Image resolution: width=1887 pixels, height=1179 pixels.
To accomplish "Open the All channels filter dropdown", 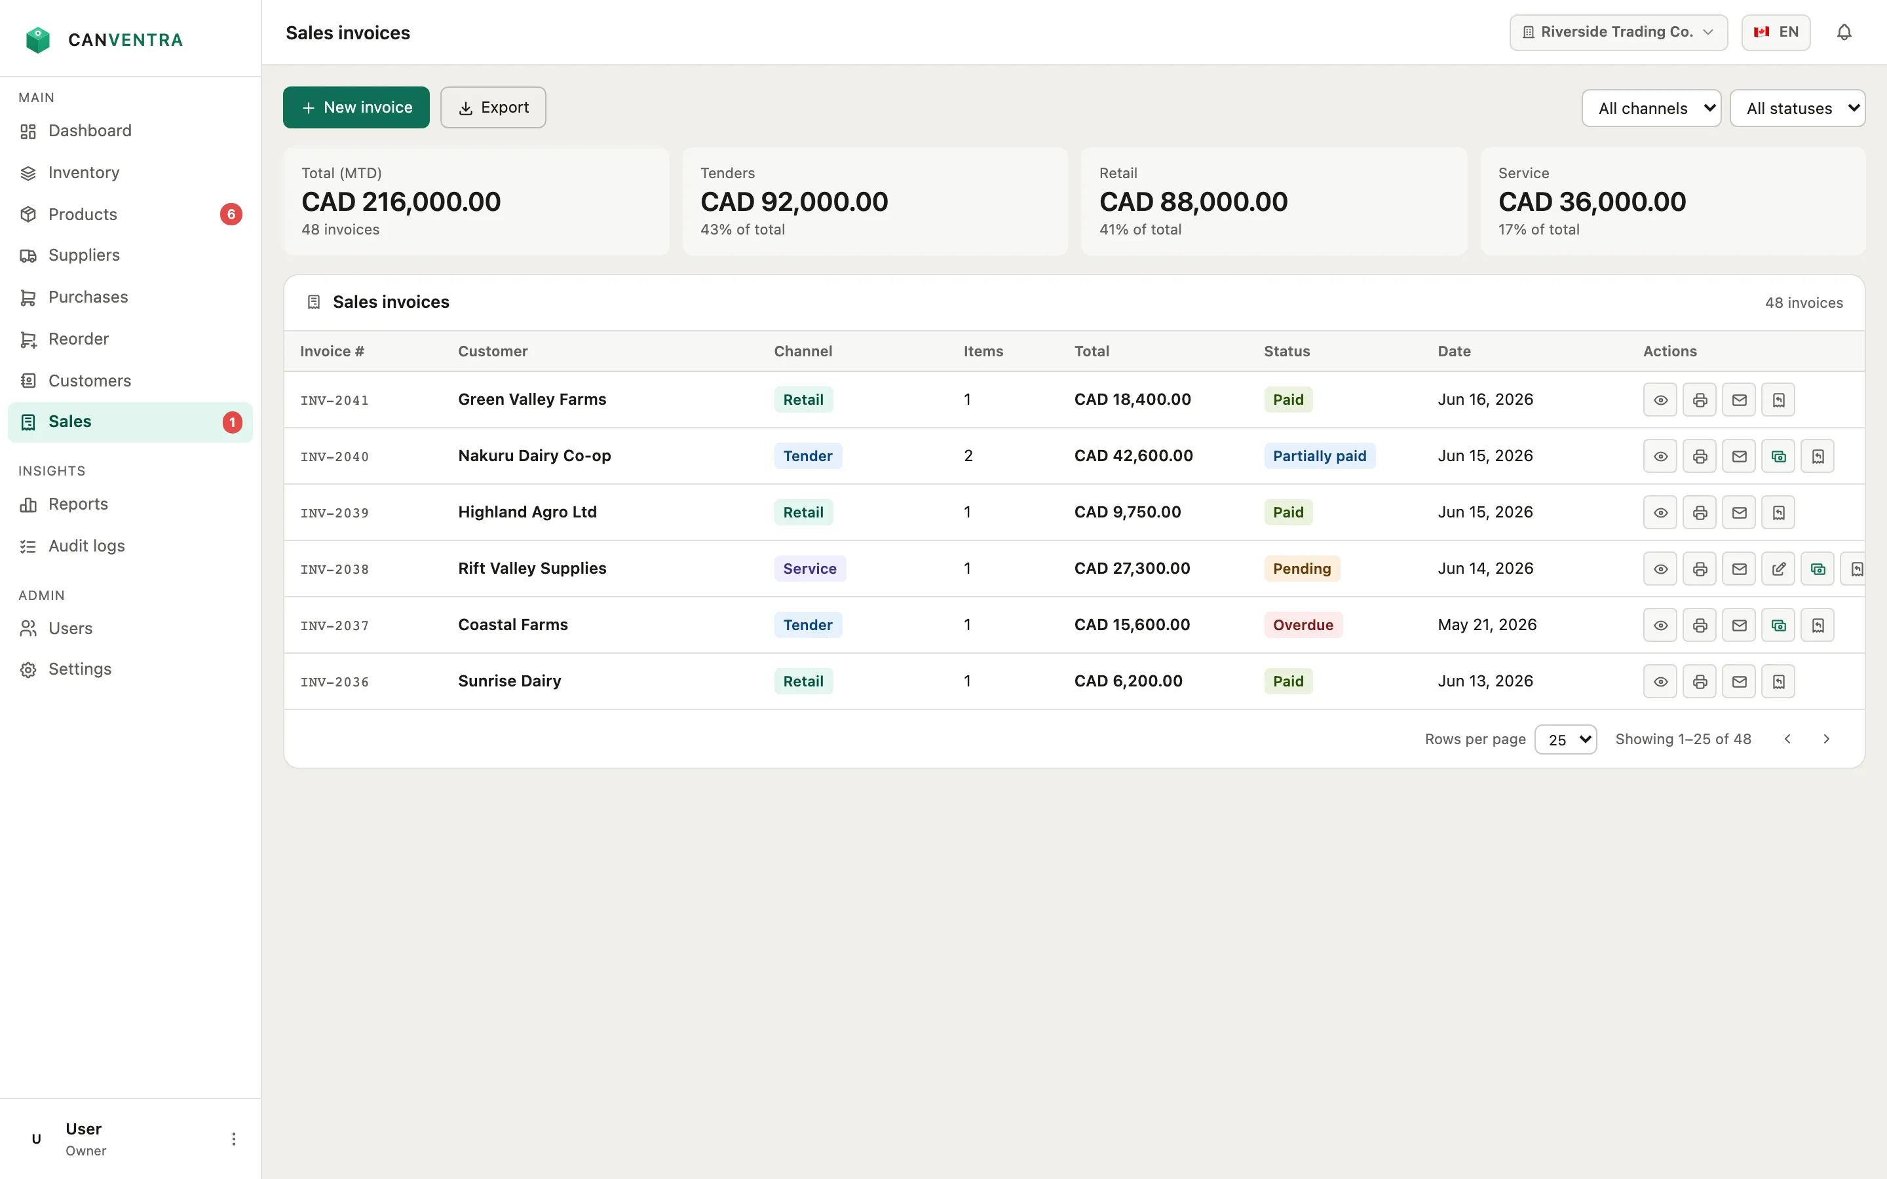I will coord(1650,108).
